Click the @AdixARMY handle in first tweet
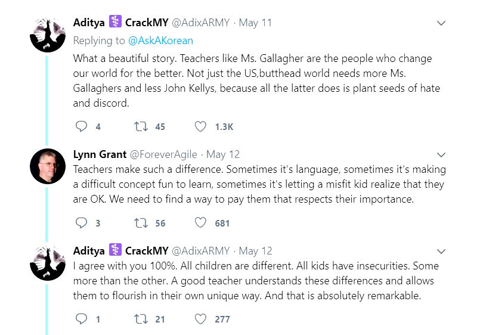Viewport: 477px width, 335px height. point(202,23)
